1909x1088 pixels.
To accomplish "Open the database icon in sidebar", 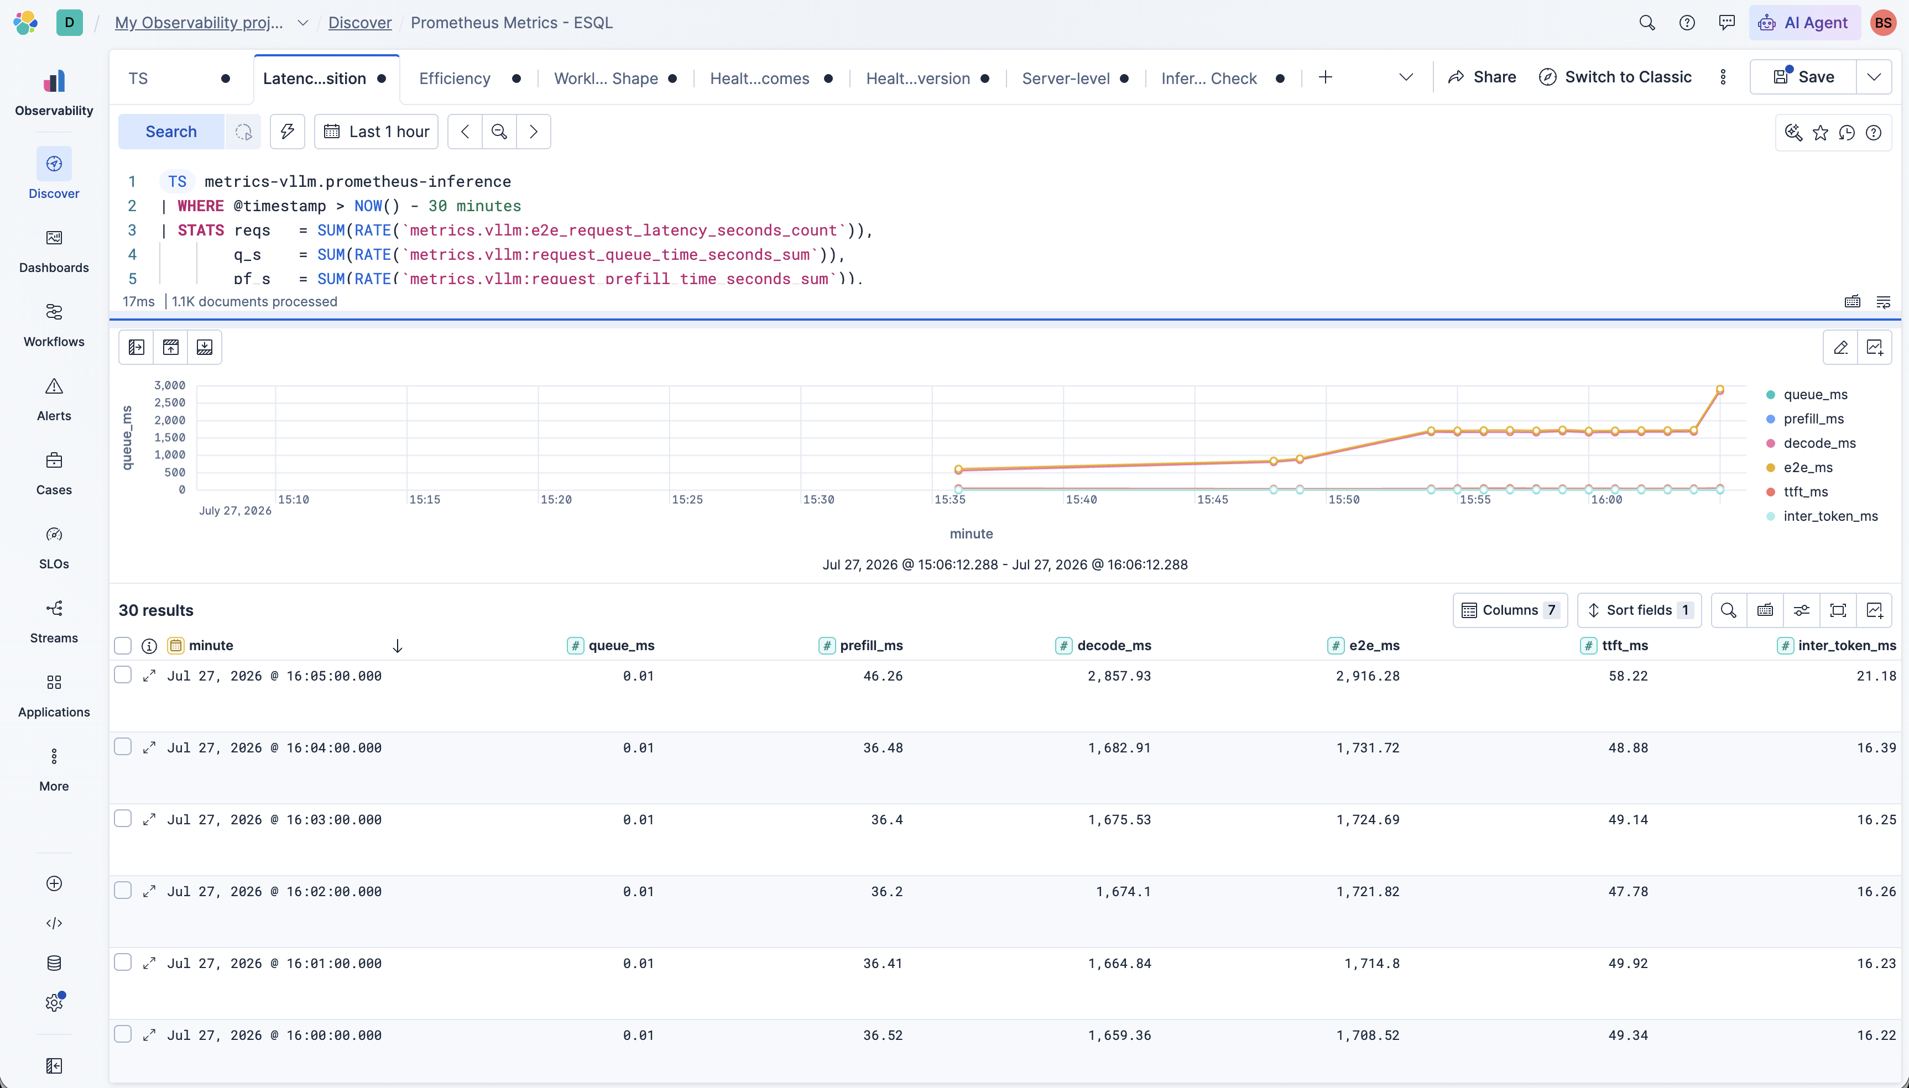I will coord(54,963).
